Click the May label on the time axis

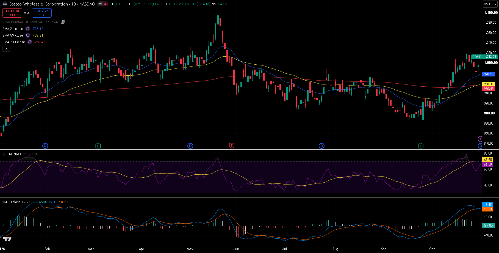(190, 249)
